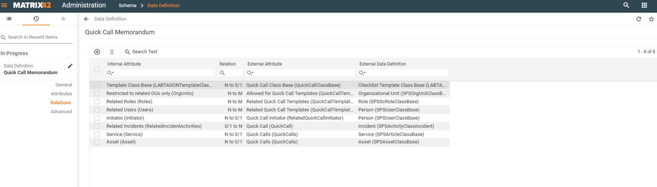Switch to the recent items history tab
Screen dimensions: 657x187
click(x=36, y=19)
